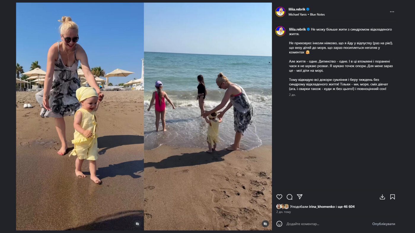
Task: Unmute the left video with the speaker icon
Action: (x=137, y=224)
